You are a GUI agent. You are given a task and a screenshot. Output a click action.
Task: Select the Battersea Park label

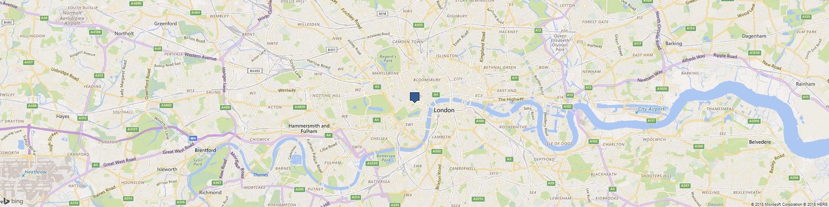pyautogui.click(x=383, y=158)
